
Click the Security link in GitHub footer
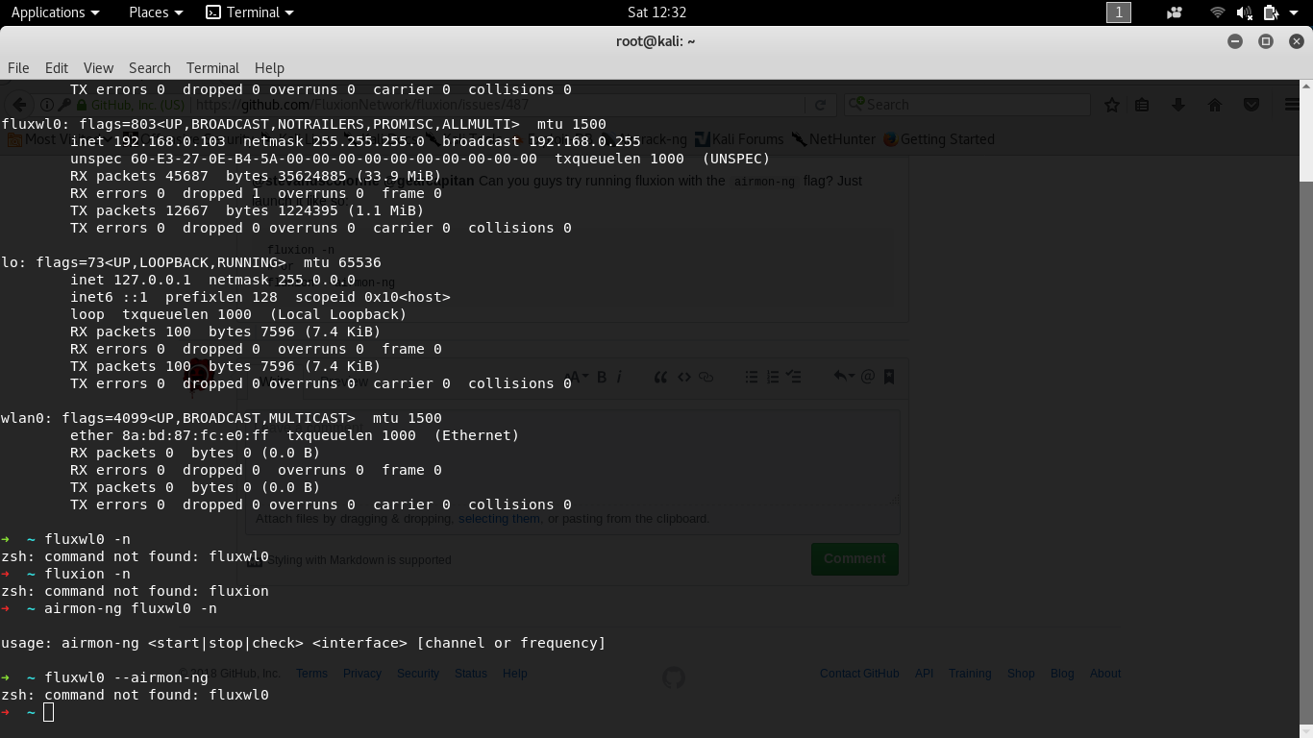[x=418, y=674]
